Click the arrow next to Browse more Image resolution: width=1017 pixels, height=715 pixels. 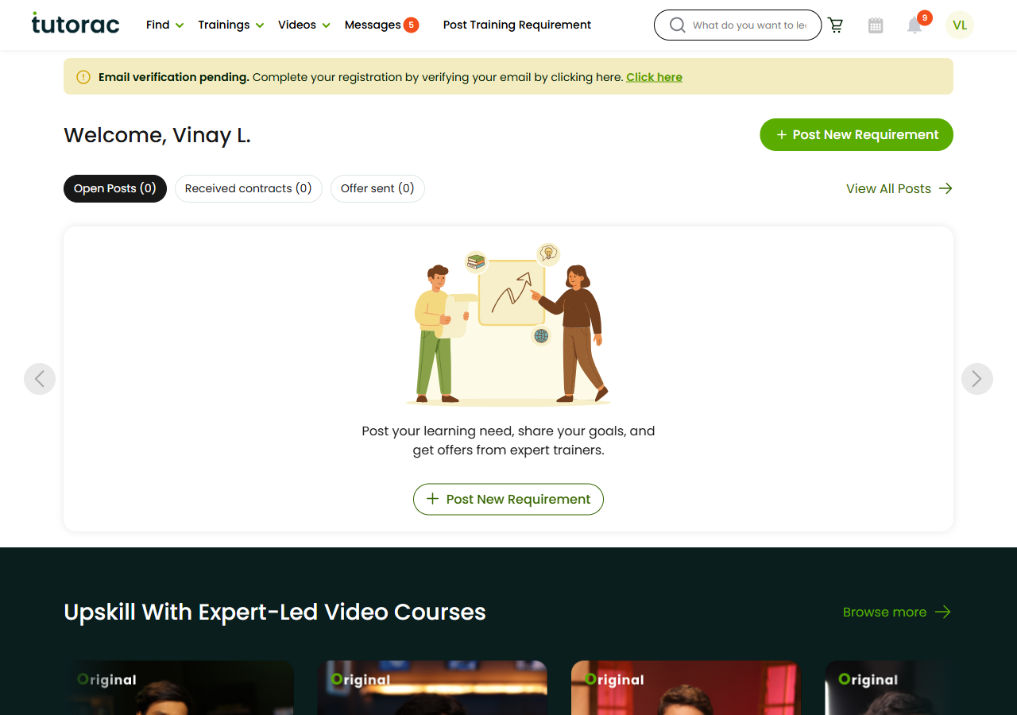pyautogui.click(x=943, y=612)
